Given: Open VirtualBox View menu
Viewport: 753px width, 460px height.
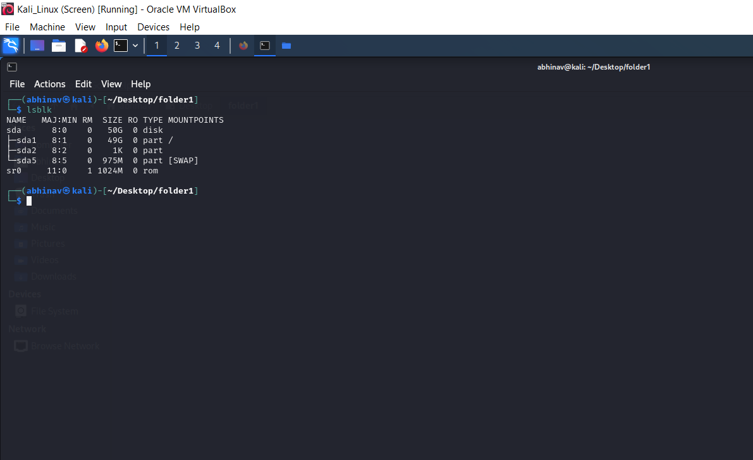Looking at the screenshot, I should click(85, 27).
